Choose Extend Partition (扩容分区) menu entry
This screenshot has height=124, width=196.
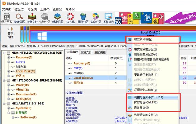click(x=153, y=103)
